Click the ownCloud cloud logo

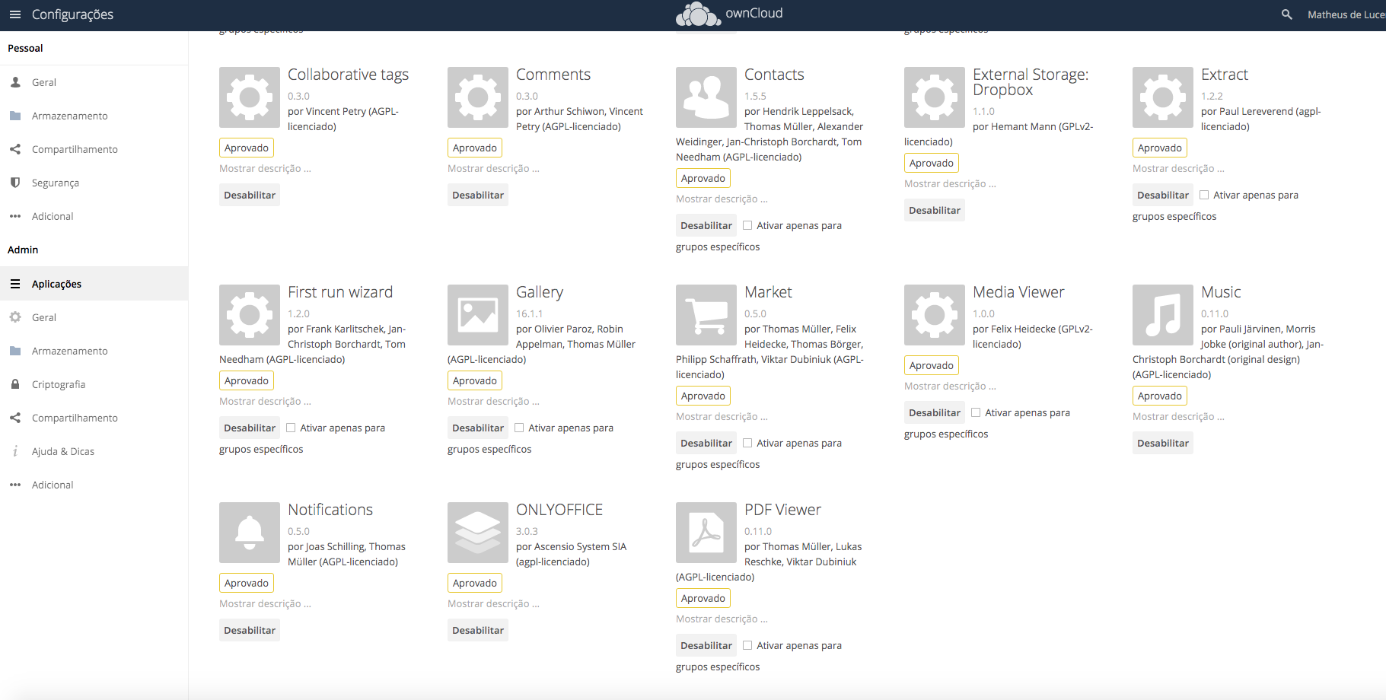point(698,14)
